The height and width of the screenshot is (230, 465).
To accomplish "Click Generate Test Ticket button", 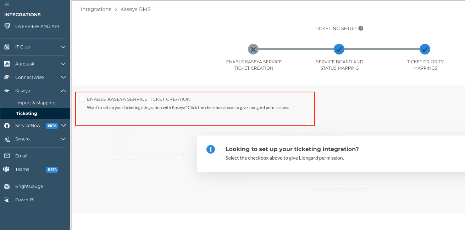I will 339,190.
